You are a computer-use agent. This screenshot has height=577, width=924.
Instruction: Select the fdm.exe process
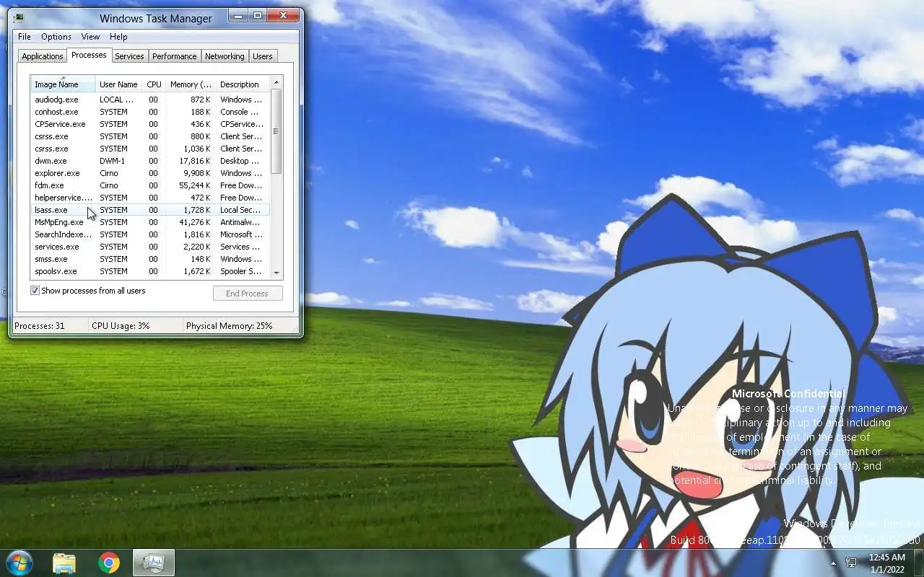[x=150, y=185]
